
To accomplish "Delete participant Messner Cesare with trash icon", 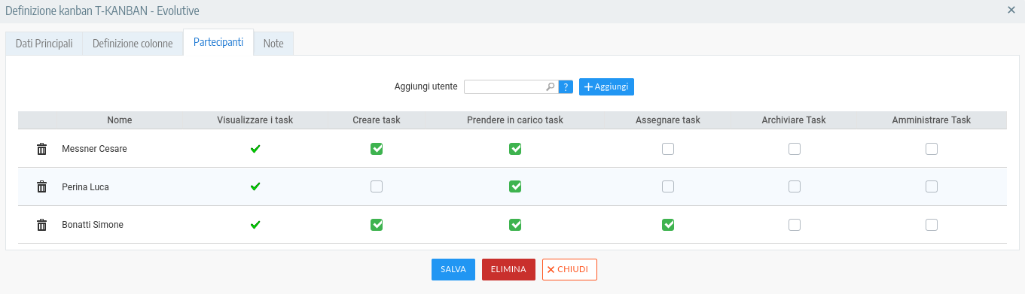I will 42,149.
